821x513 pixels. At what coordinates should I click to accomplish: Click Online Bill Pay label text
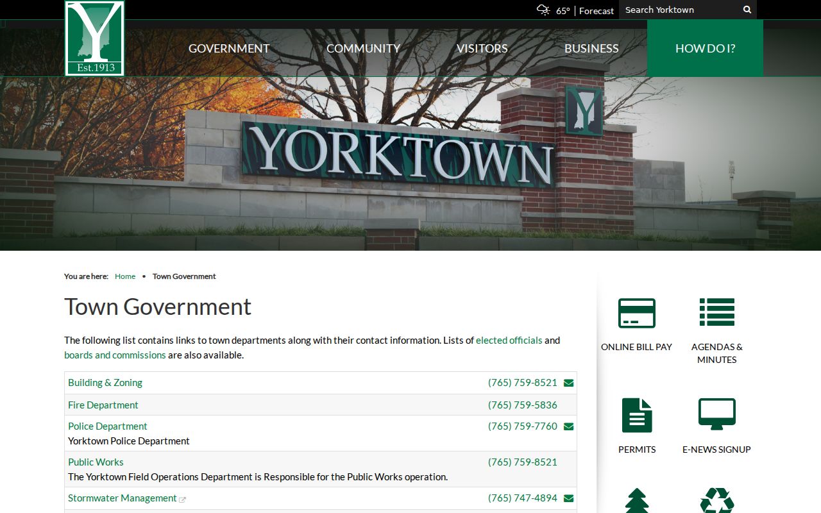click(x=637, y=347)
